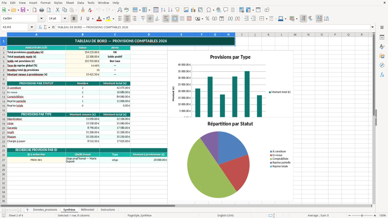Click the Clear Direct Formatting icon
This screenshot has height=218, width=388.
(90, 10)
